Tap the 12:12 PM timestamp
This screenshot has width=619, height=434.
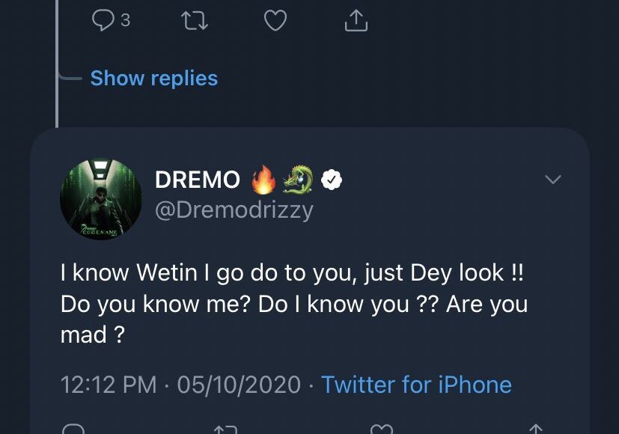tap(109, 385)
